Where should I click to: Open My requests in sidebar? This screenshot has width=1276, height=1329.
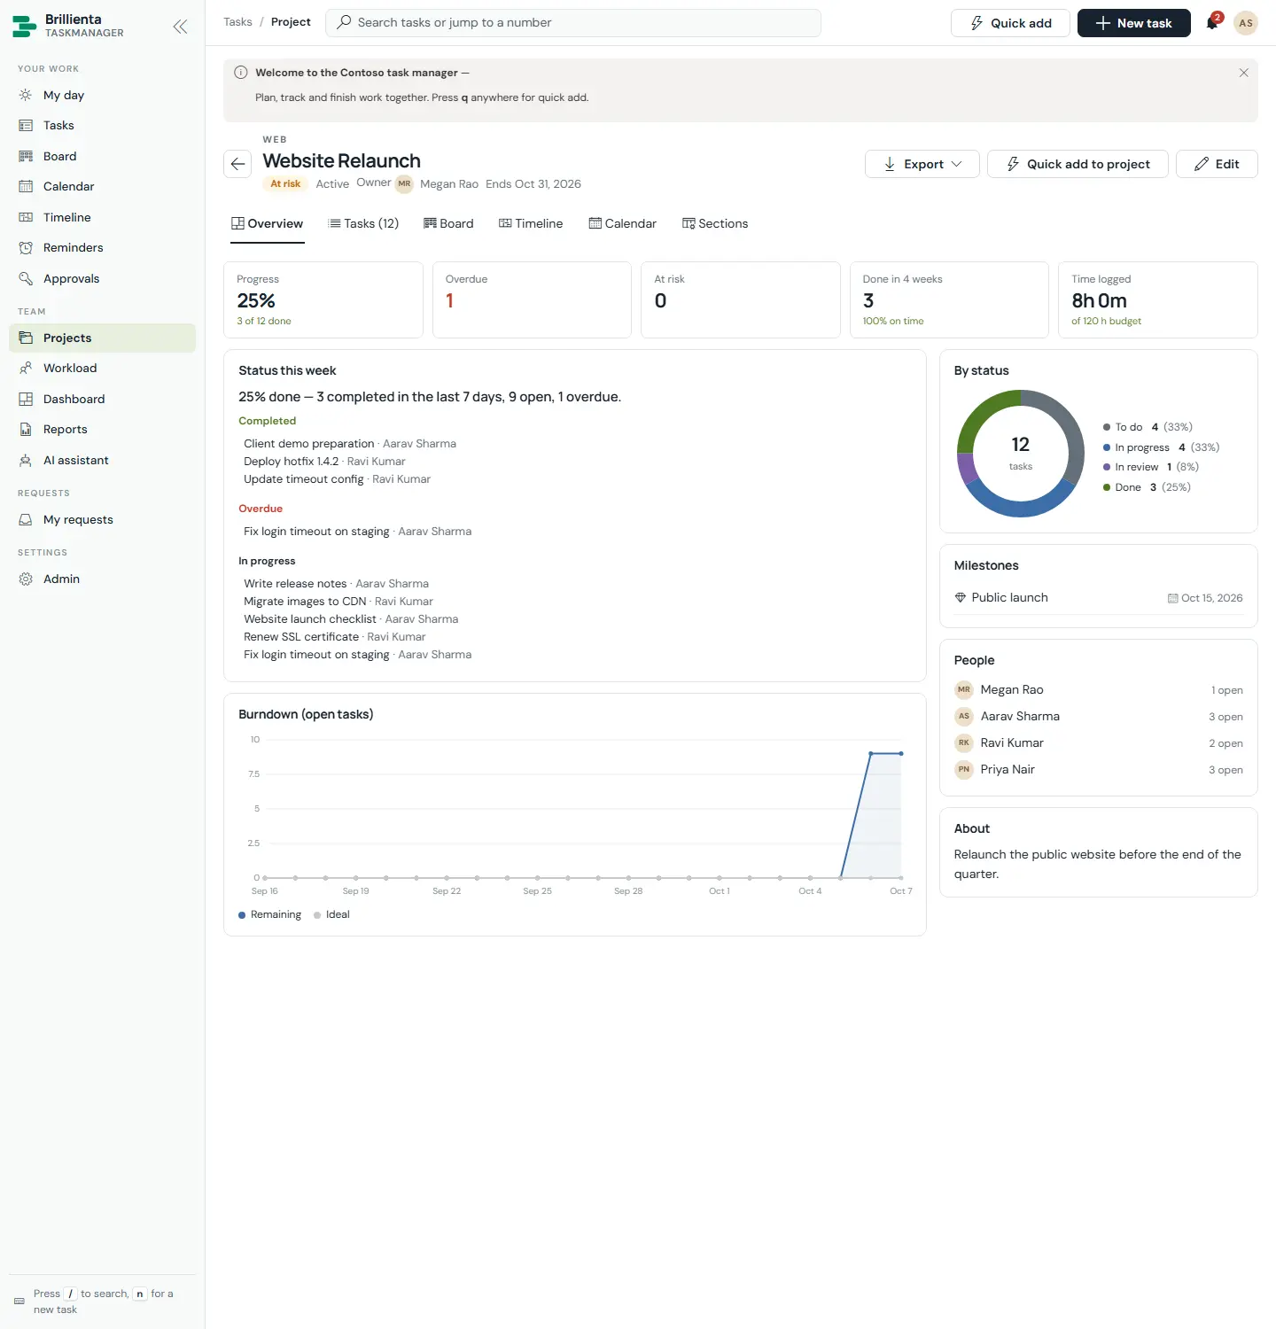point(102,520)
